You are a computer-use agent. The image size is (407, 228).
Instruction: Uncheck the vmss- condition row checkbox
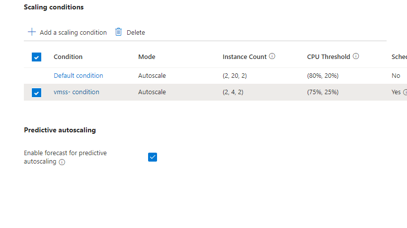click(36, 92)
